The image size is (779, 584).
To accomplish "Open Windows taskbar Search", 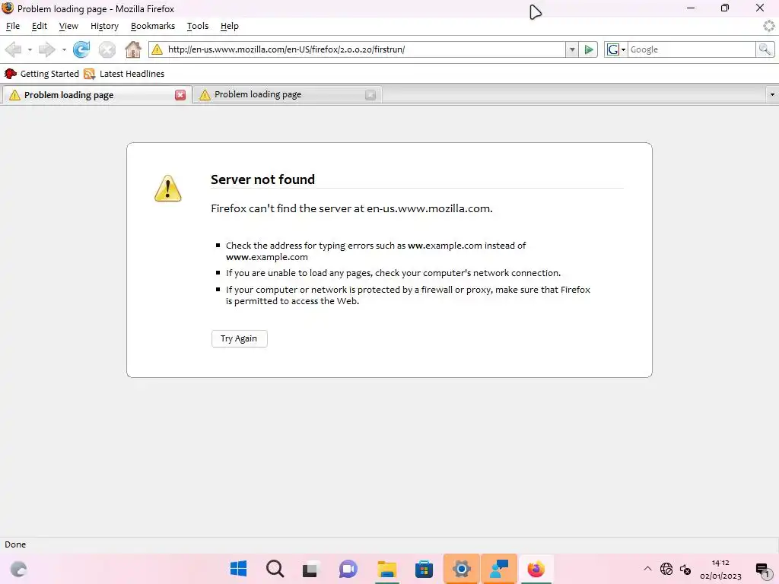I will pos(275,569).
